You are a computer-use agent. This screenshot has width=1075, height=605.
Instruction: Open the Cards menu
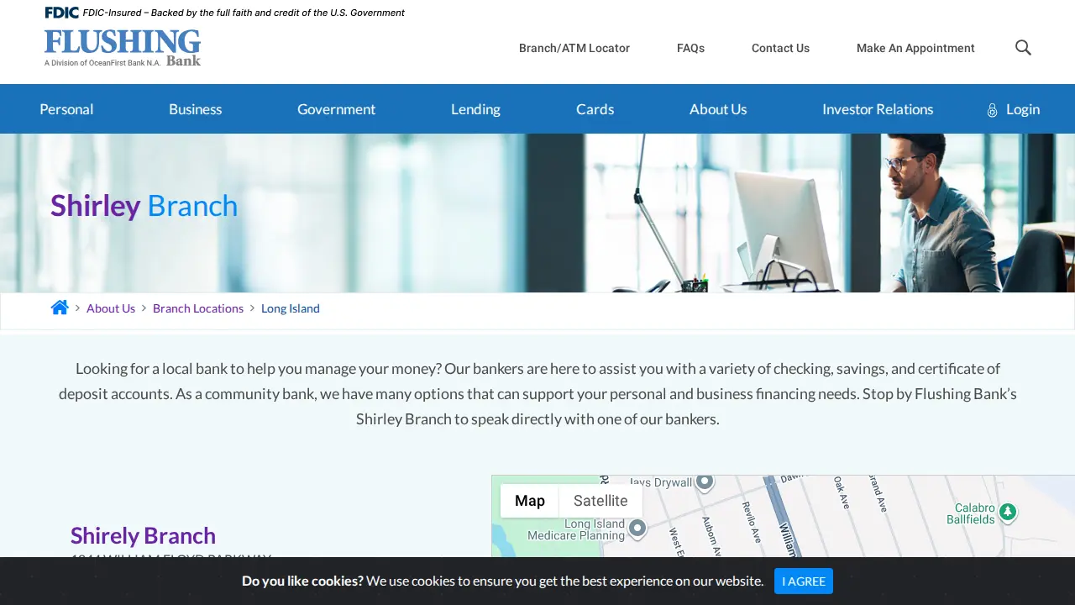(595, 109)
